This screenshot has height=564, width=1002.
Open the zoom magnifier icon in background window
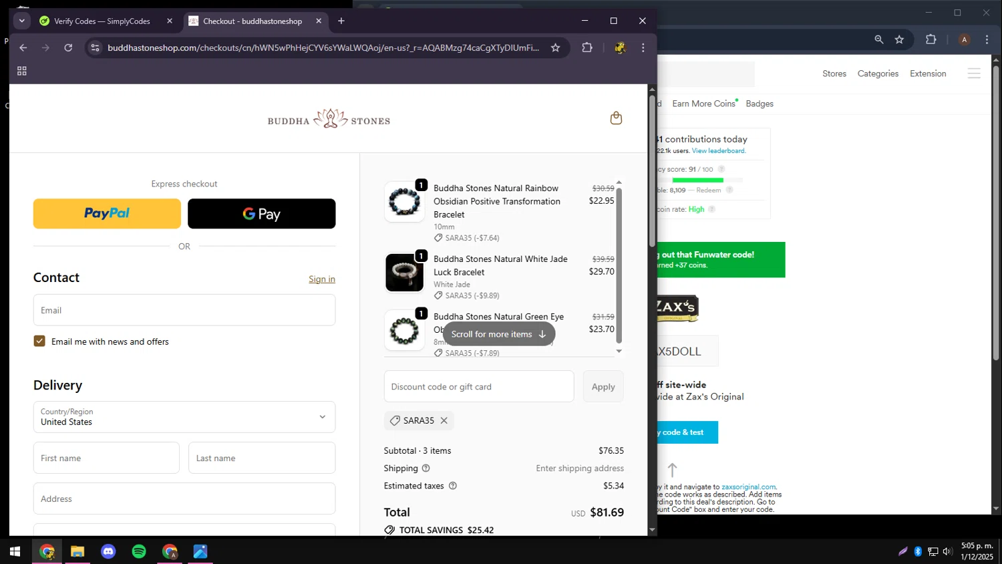pyautogui.click(x=879, y=39)
